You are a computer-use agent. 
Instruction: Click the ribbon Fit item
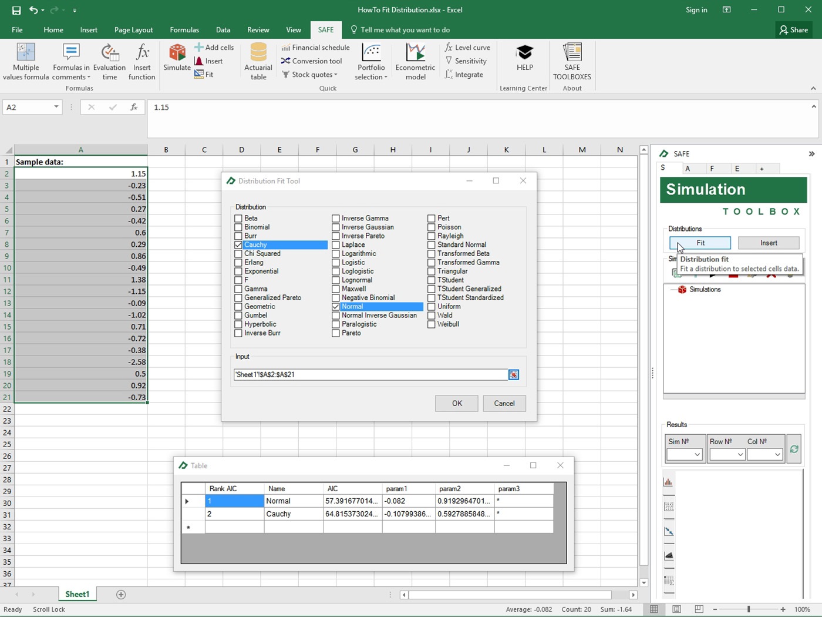point(204,75)
